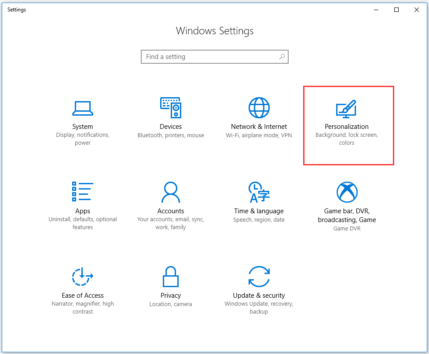Screen dimensions: 429x354
Task: Open the Accounts person icon
Action: click(x=171, y=192)
